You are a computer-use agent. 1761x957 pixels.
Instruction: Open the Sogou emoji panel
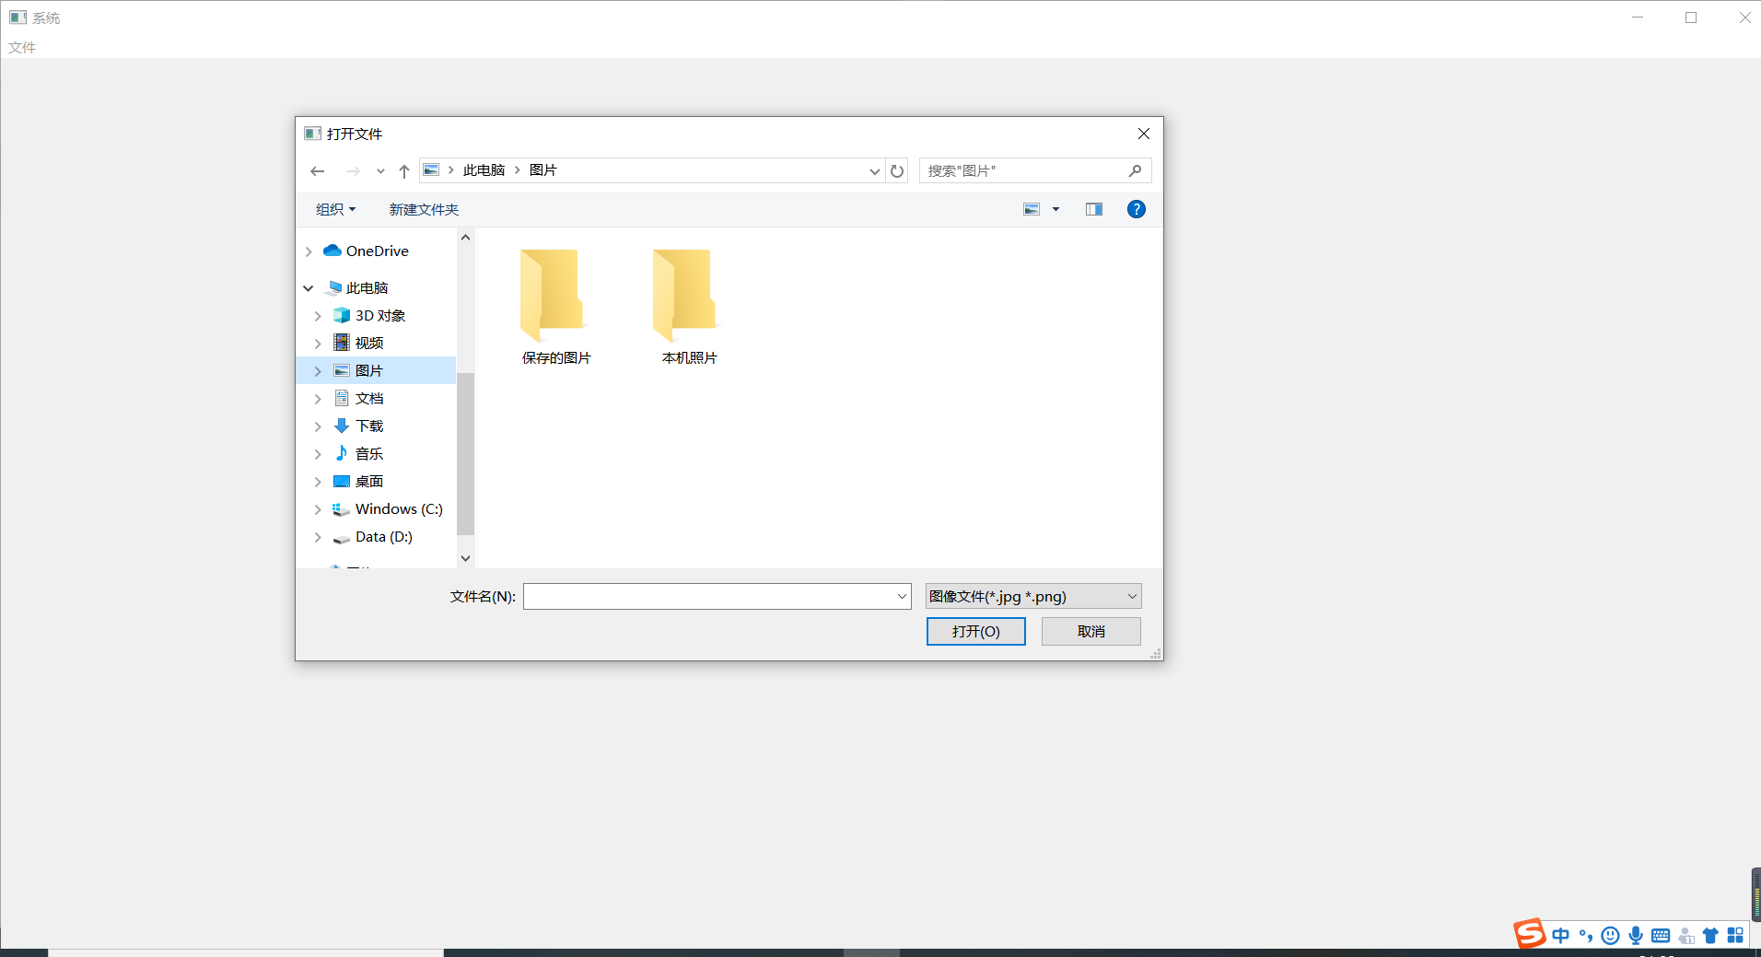point(1610,935)
